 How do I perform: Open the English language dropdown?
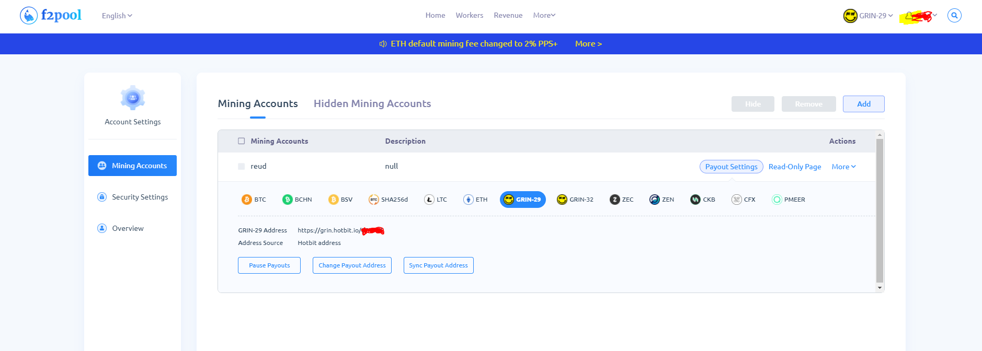pyautogui.click(x=117, y=16)
